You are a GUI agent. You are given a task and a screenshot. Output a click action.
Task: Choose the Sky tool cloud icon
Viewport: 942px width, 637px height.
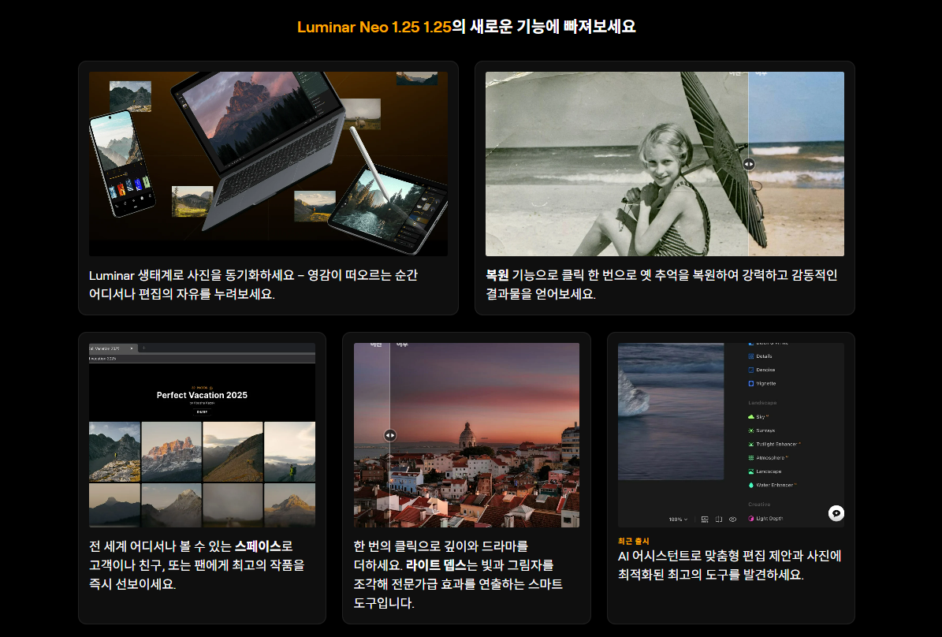(751, 416)
